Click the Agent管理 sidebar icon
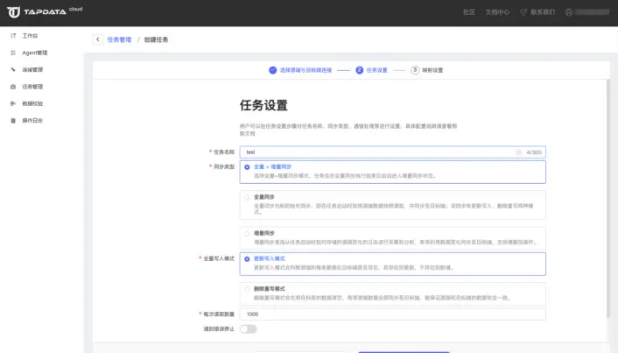 click(x=13, y=53)
